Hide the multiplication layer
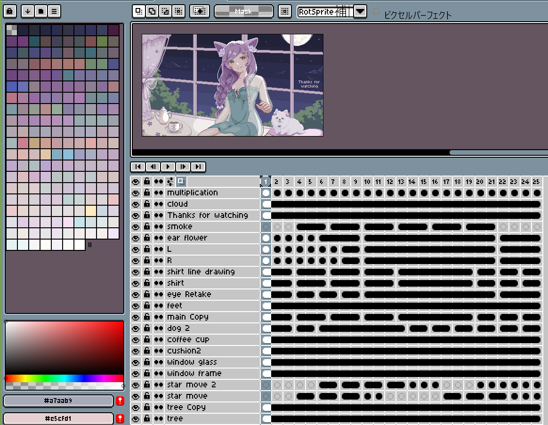 point(136,193)
